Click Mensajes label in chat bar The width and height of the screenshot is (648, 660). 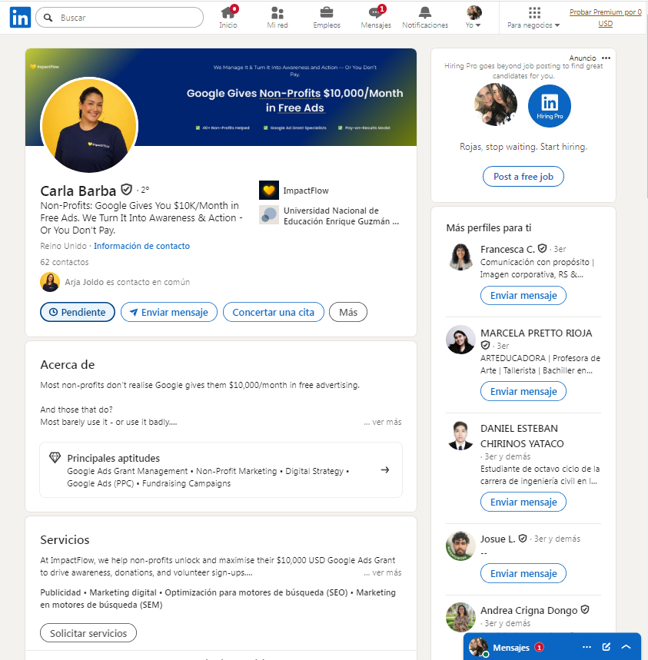[511, 648]
